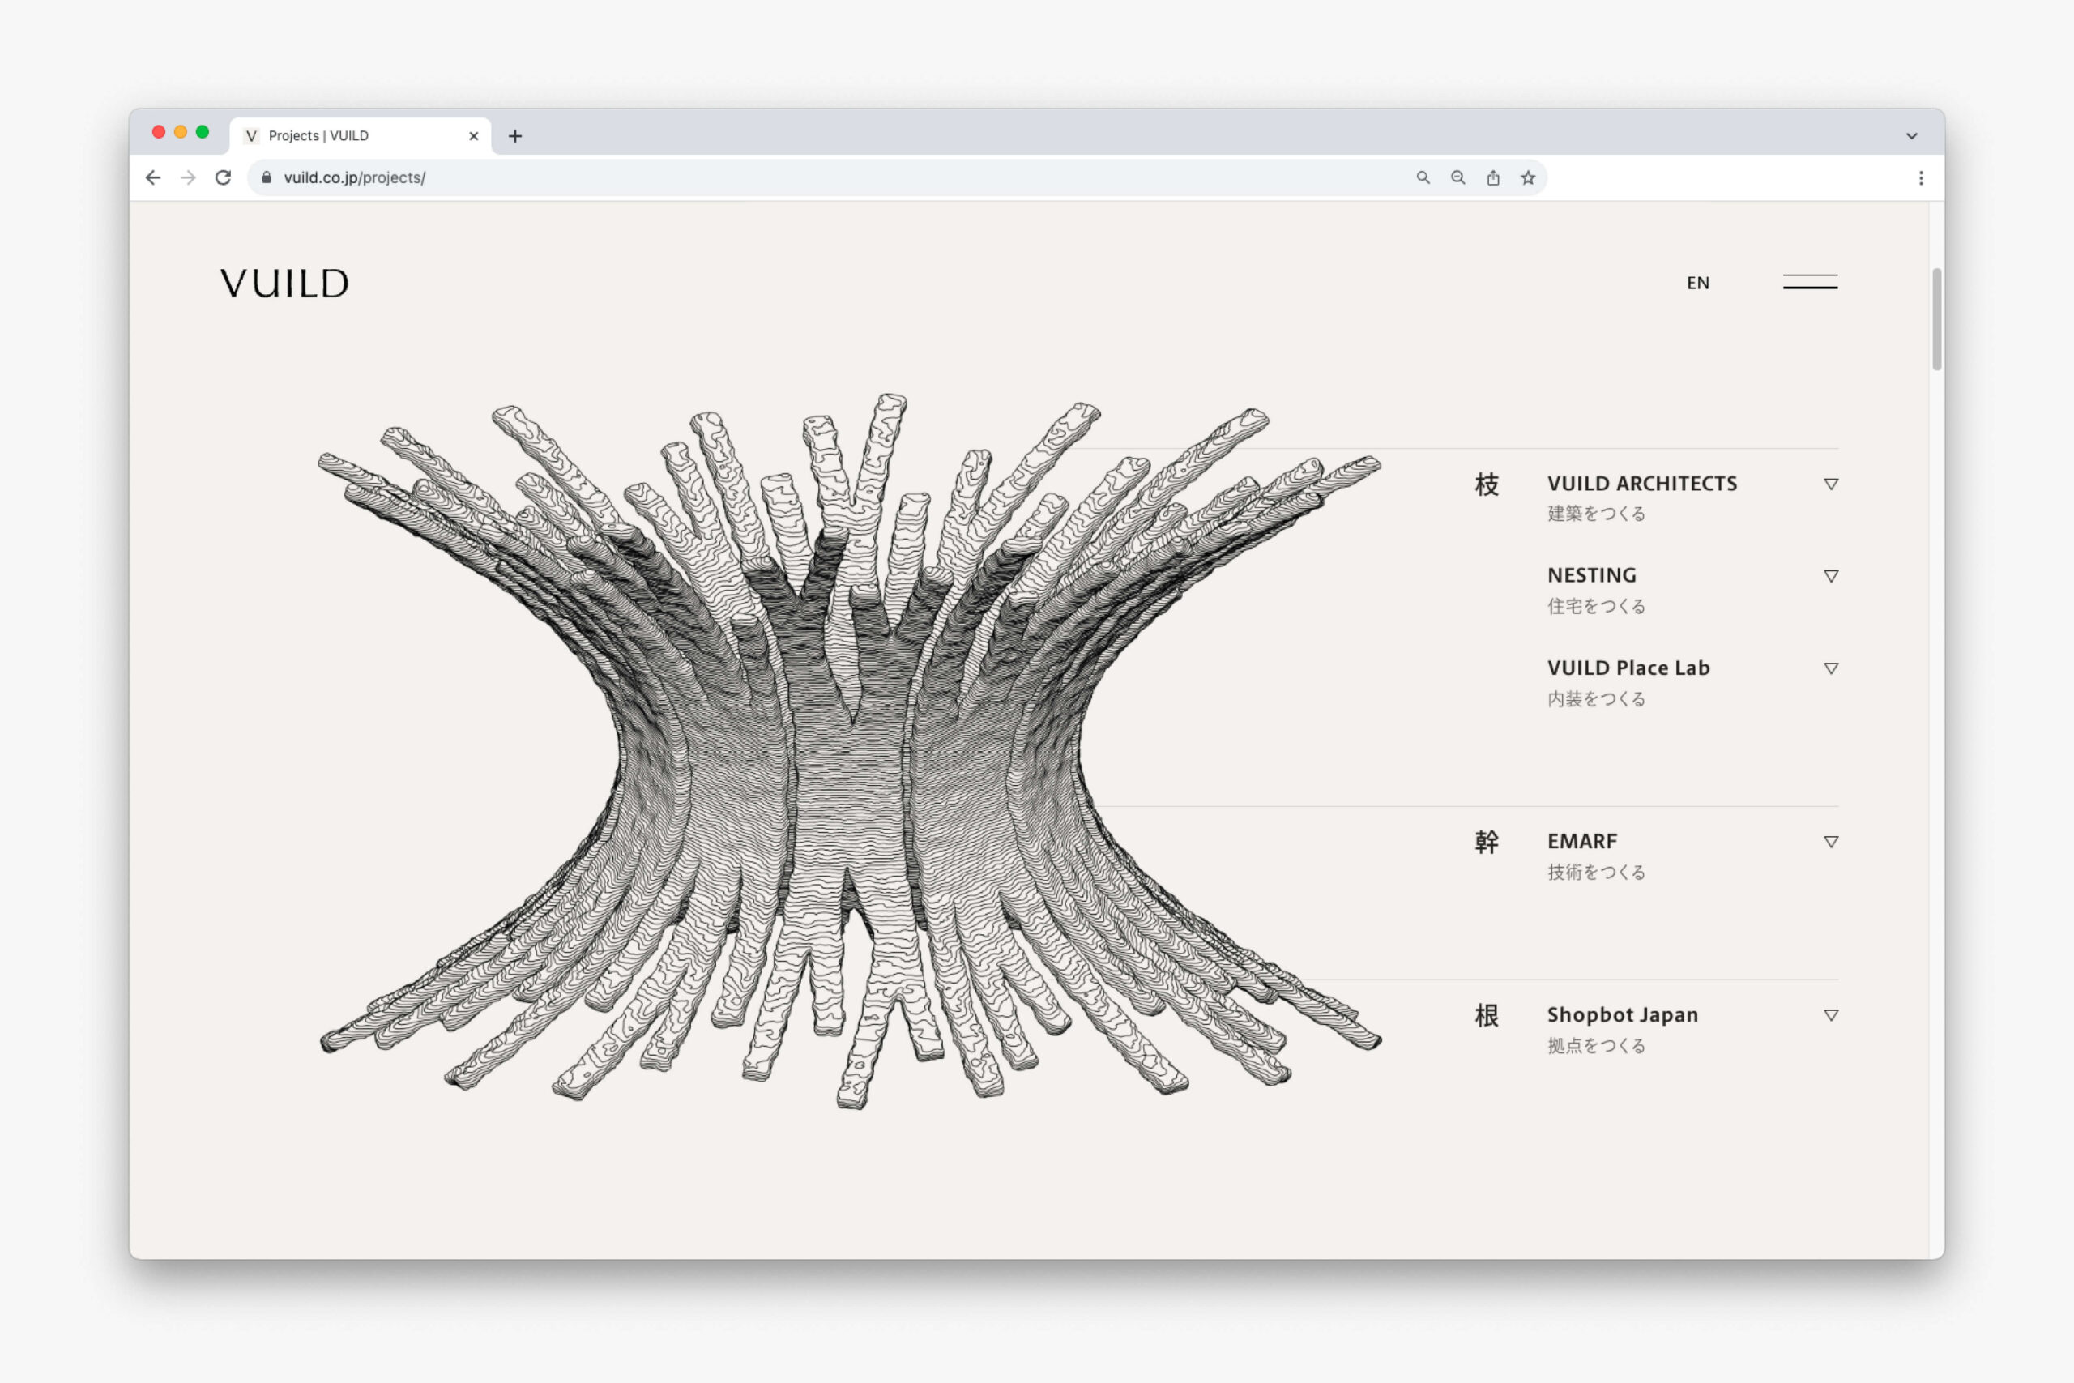Click the search magnifier in address bar
This screenshot has width=2074, height=1383.
[1423, 178]
